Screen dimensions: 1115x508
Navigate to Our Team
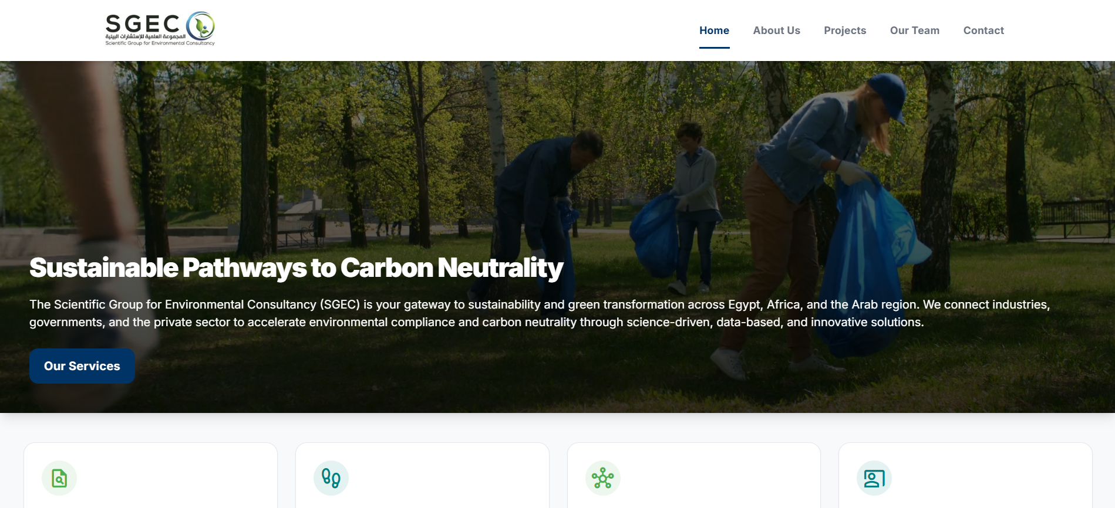[915, 31]
